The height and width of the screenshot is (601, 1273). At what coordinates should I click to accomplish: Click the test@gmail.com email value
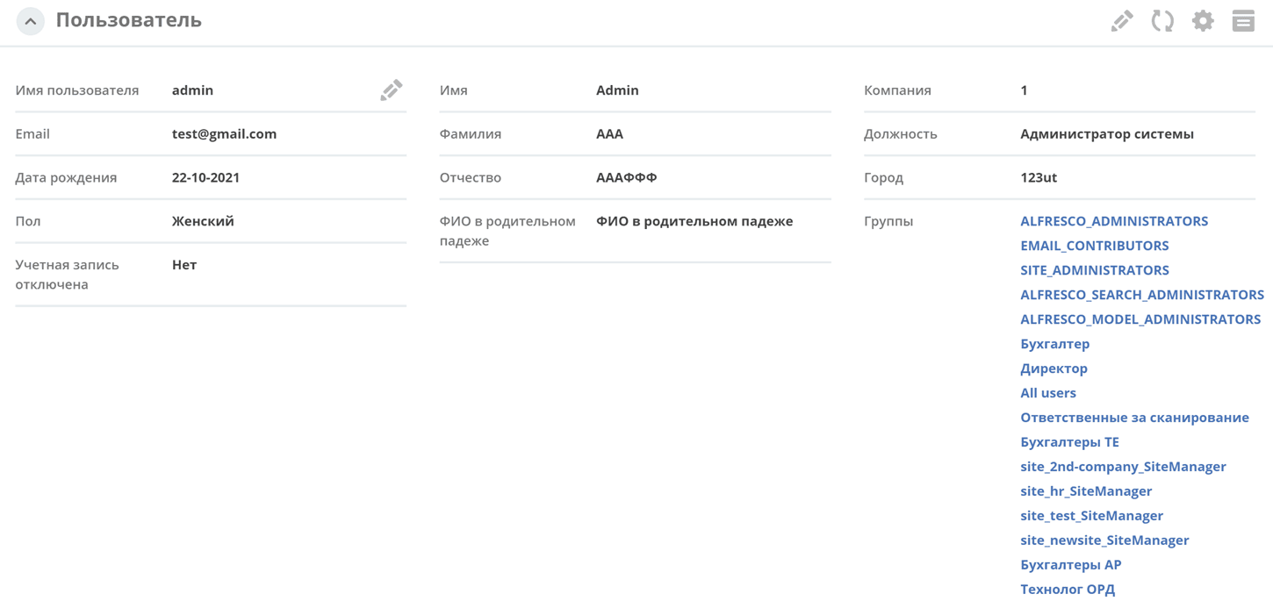224,133
